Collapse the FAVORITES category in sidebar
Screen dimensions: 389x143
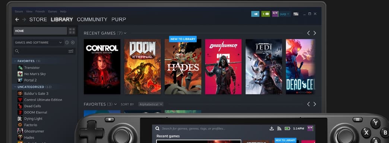point(15,61)
